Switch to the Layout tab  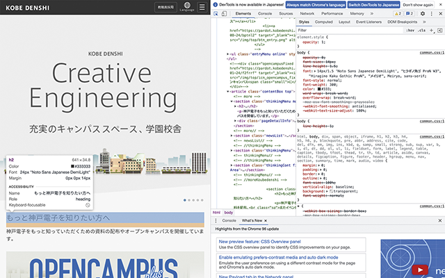click(344, 22)
